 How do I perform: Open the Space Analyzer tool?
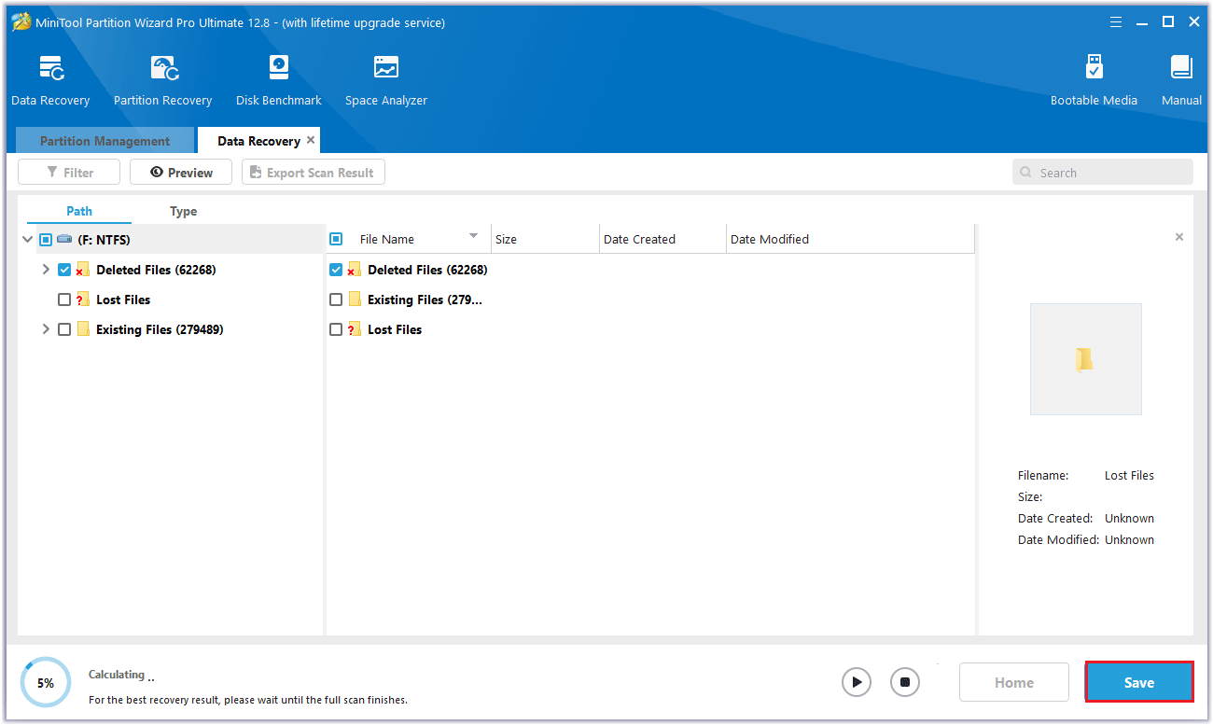(385, 81)
